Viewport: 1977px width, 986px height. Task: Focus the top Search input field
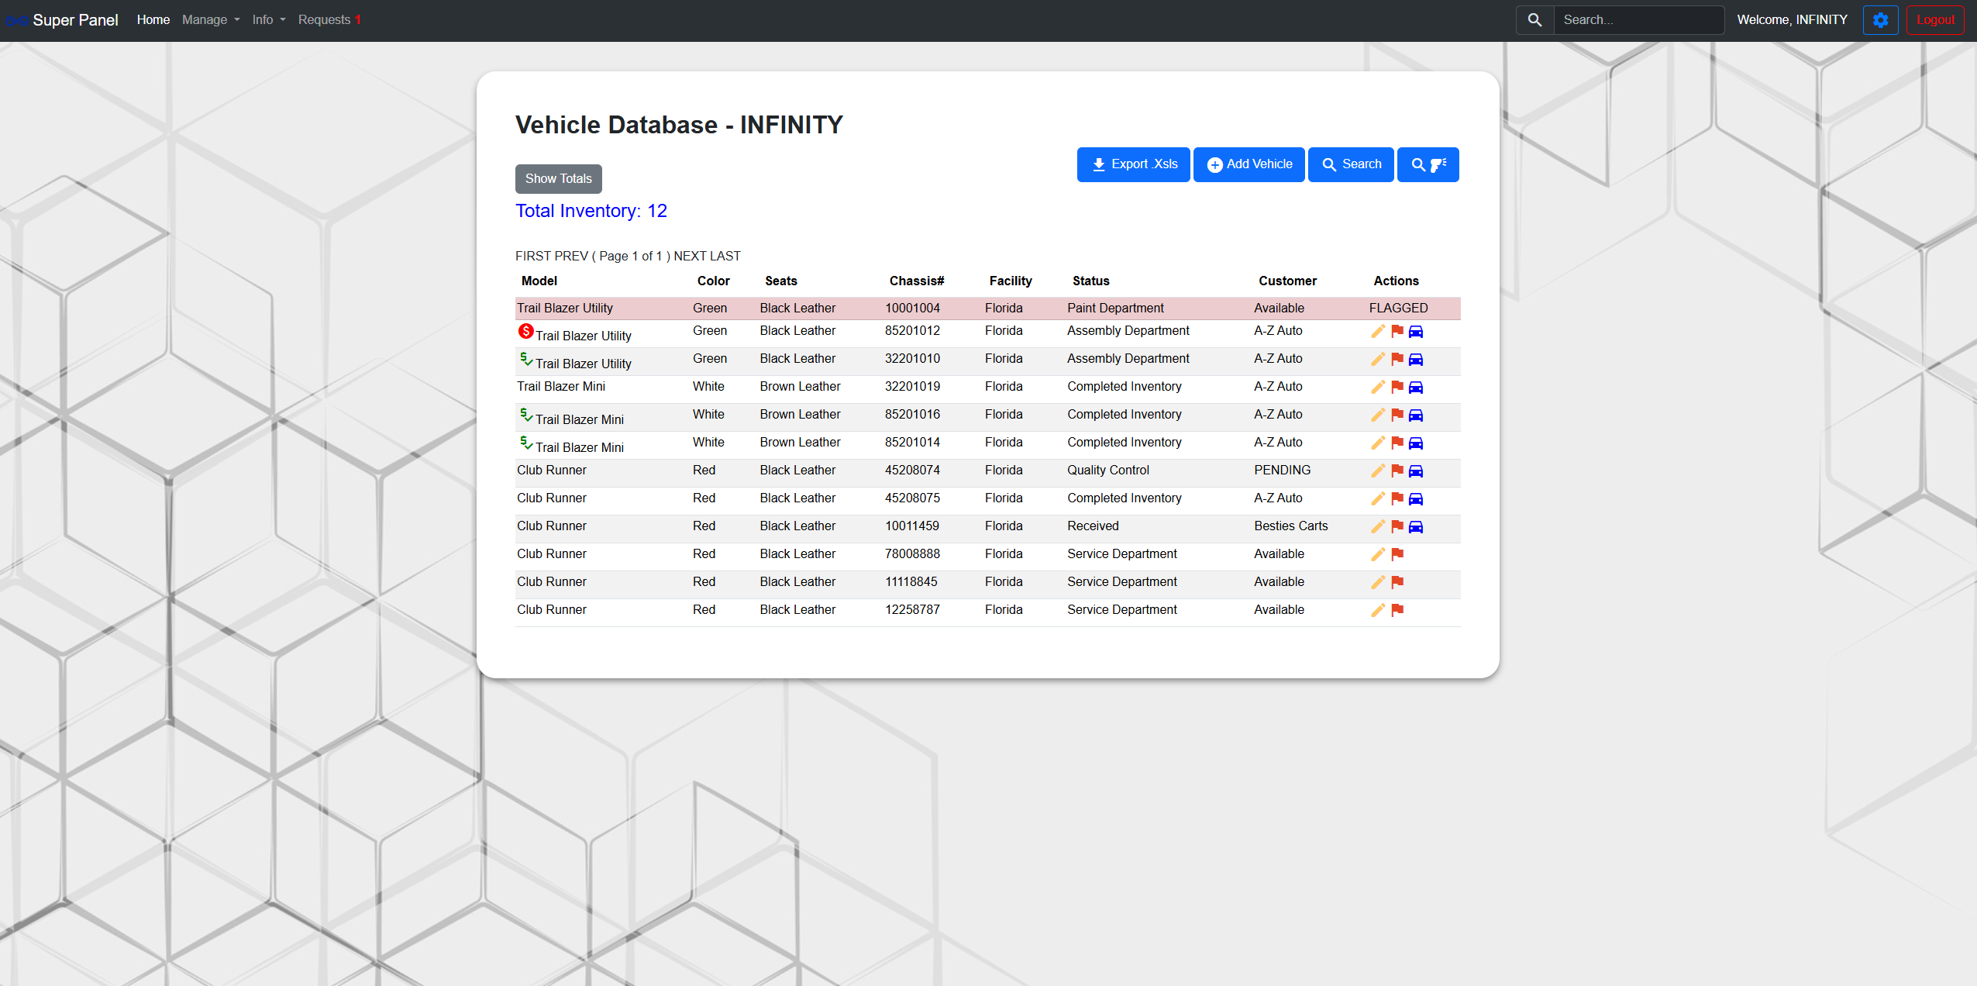pyautogui.click(x=1639, y=20)
